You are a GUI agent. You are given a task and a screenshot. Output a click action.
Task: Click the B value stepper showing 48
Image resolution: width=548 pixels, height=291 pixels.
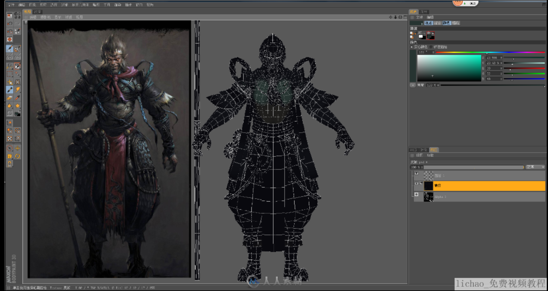494,79
